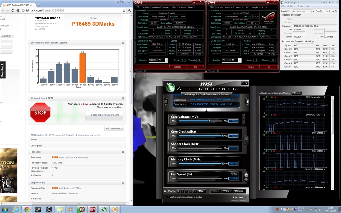The height and width of the screenshot is (213, 341).
Task: Open Memory tab in left CPU-Z
Action: click(x=166, y=7)
